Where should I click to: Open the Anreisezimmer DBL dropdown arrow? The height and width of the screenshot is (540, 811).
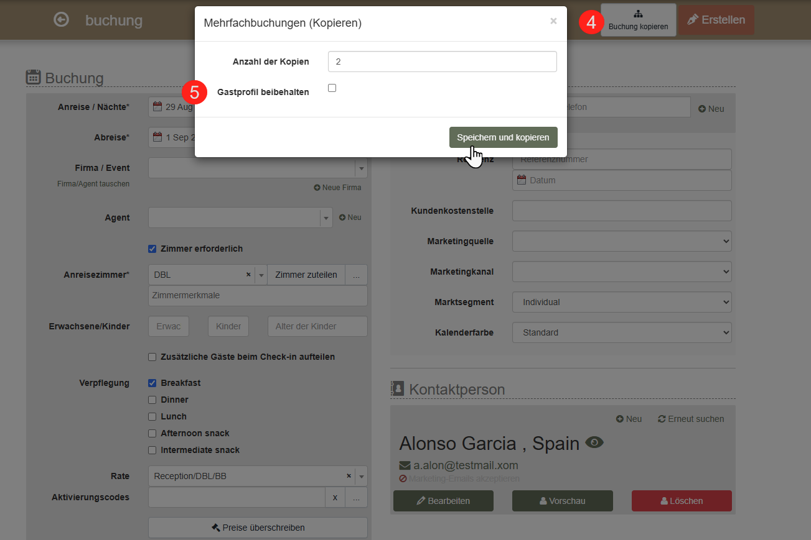[261, 275]
